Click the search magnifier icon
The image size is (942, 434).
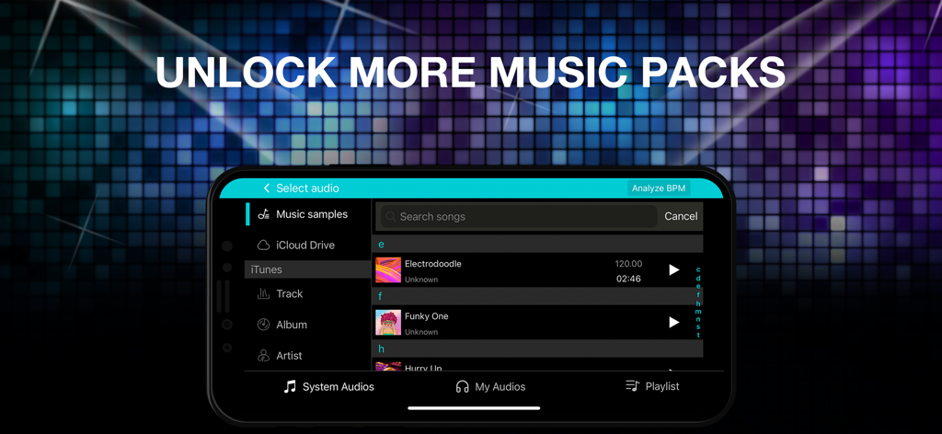[390, 217]
